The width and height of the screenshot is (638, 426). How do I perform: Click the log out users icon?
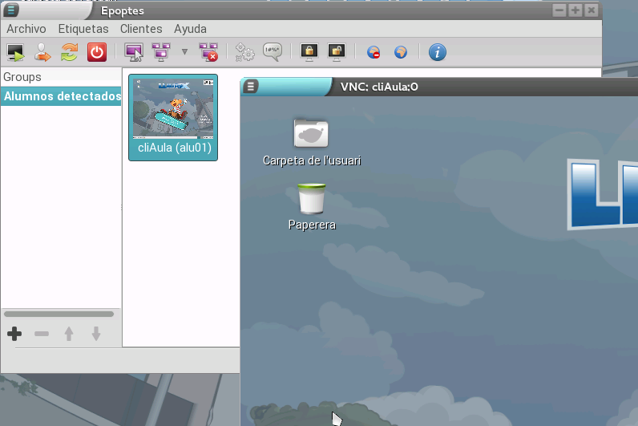coord(42,53)
